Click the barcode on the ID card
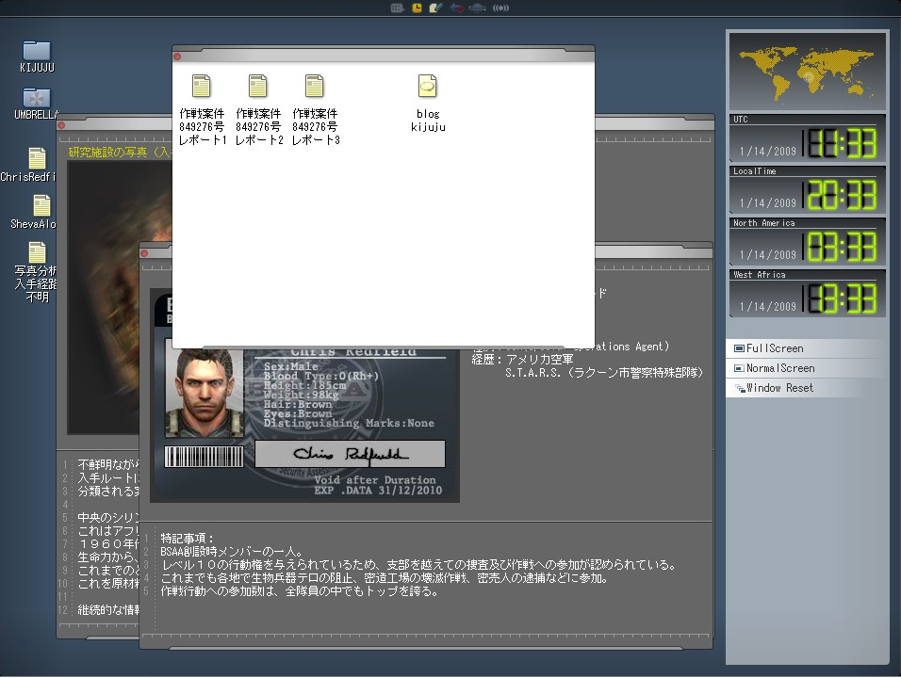 coord(204,457)
